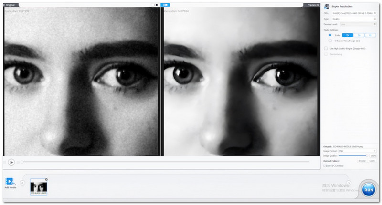
Task: Remove the thumbnail using its X icon
Action: tap(46, 179)
